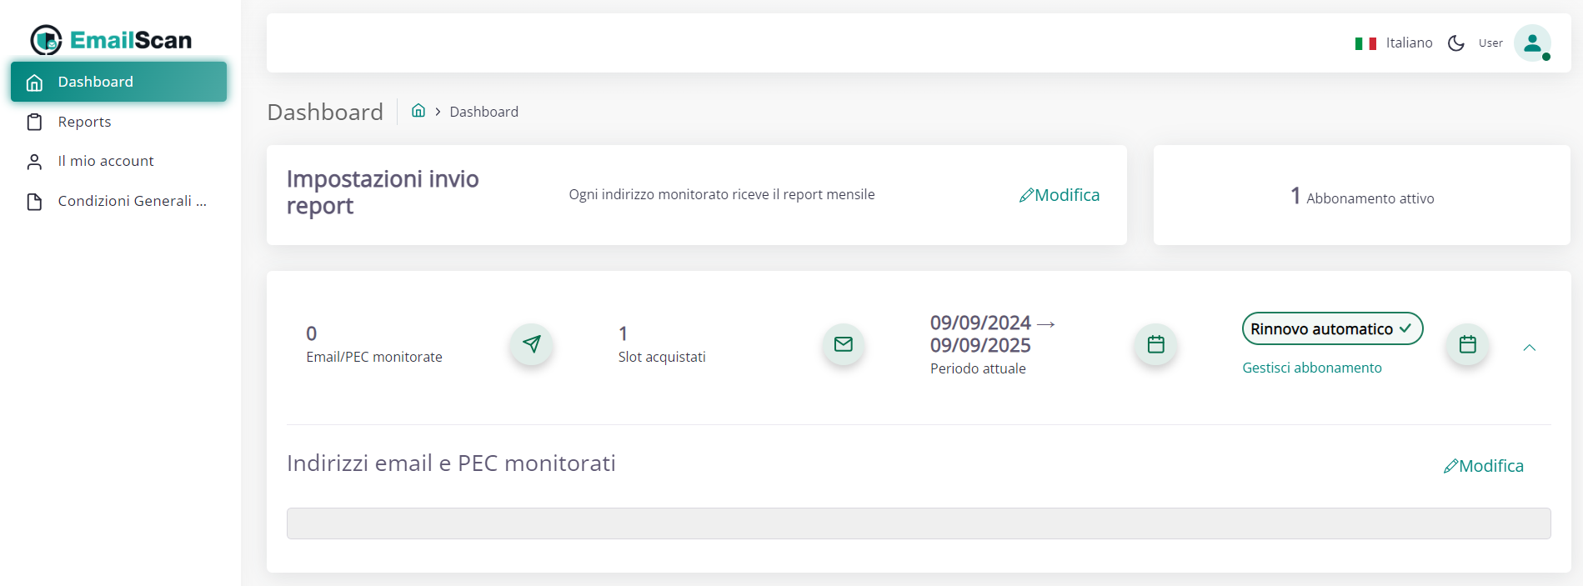Click the breadcrumb home icon
1583x586 pixels.
pos(418,110)
